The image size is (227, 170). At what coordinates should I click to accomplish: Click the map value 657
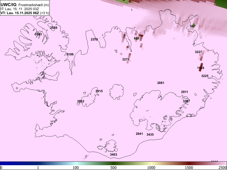click(193, 26)
